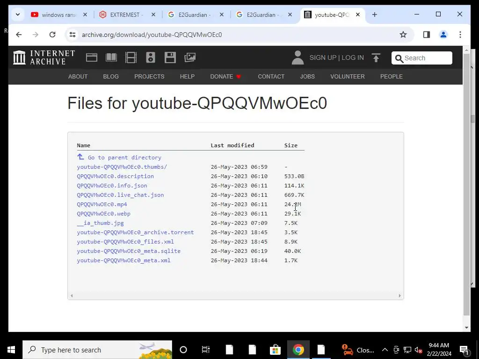
Task: Open Microsoft Store taskbar icon
Action: click(x=275, y=350)
